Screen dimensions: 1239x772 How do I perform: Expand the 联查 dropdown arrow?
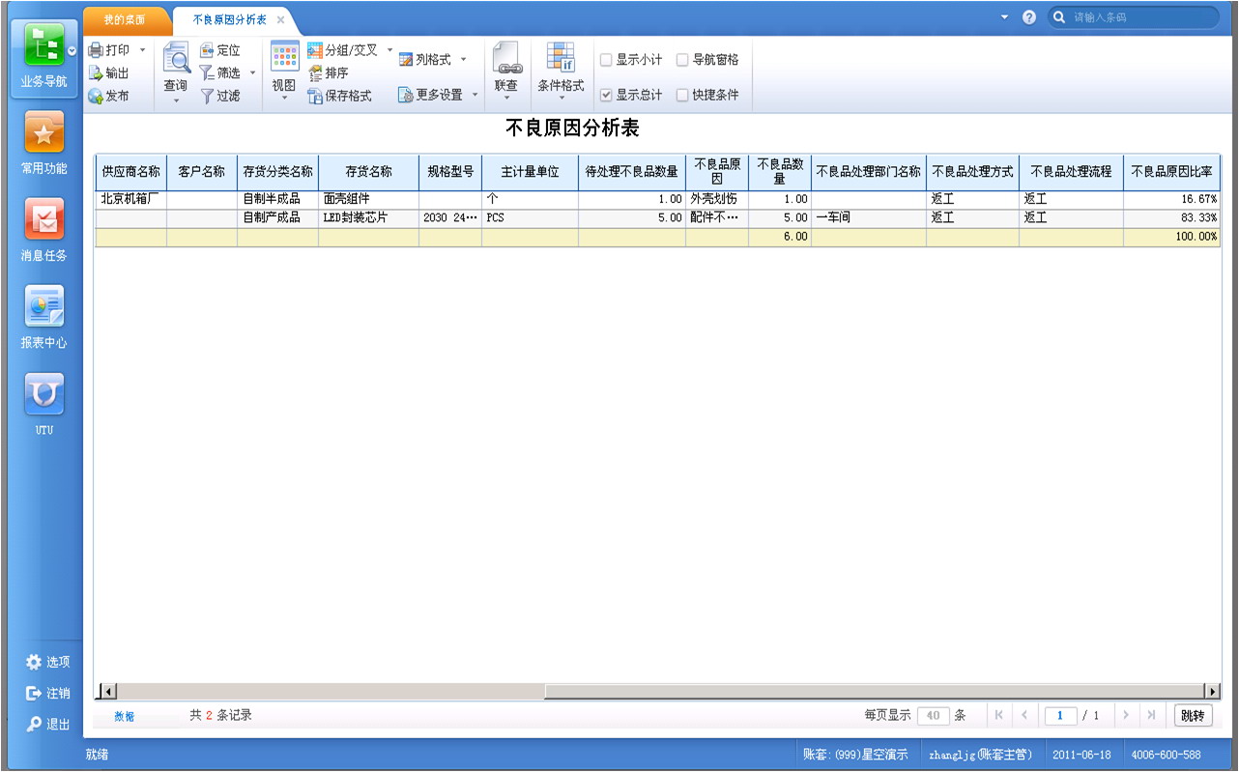tap(506, 98)
